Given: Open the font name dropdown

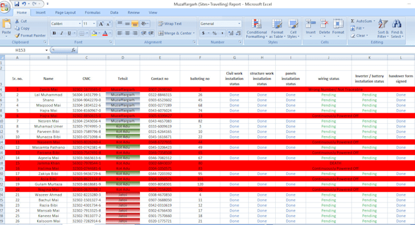Looking at the screenshot, I should click(x=80, y=24).
